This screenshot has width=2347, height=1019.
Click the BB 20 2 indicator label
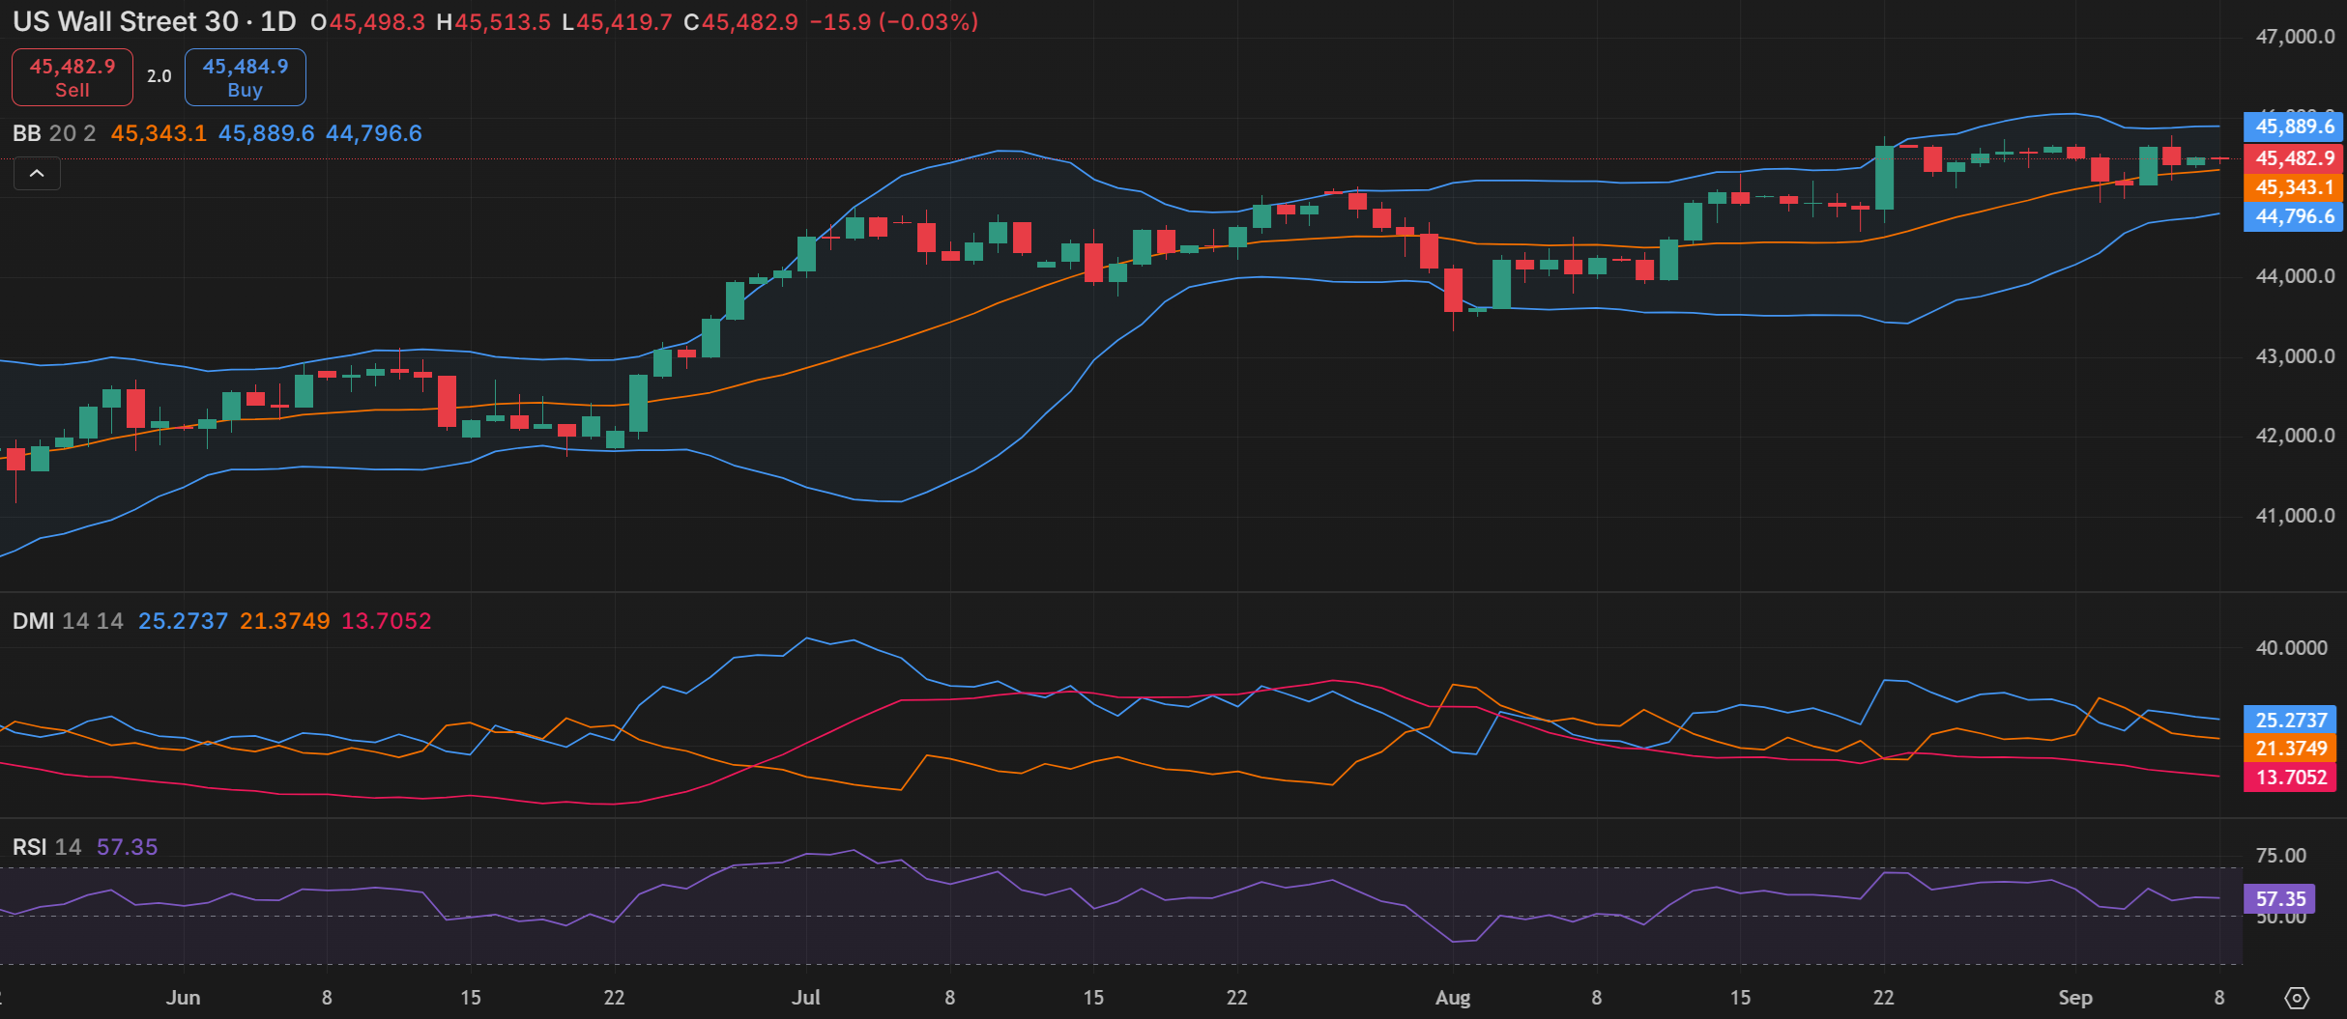[x=54, y=133]
